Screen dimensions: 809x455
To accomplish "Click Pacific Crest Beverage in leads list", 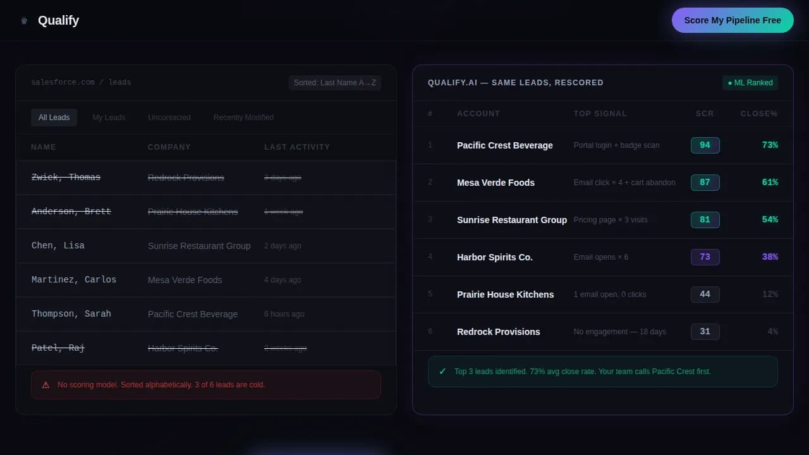I will pos(193,314).
